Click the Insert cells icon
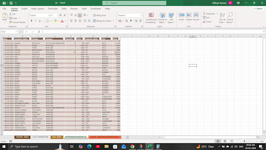Image resolution: width=266 pixels, height=150 pixels. coord(182,15)
